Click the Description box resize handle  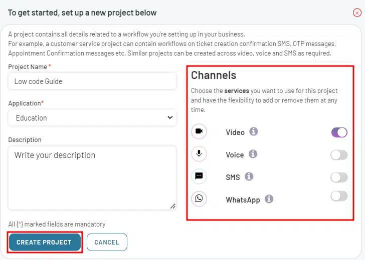[172, 206]
